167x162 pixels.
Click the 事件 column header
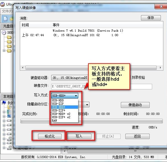pyautogui.click(x=107, y=25)
